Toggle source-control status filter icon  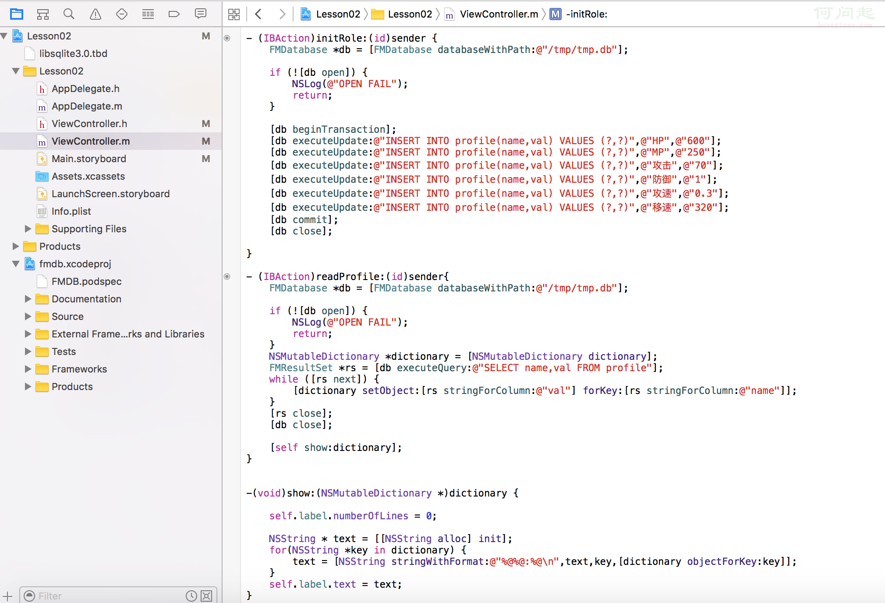[206, 596]
